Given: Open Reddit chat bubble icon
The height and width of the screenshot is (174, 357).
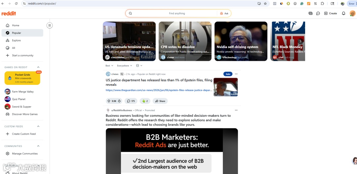Looking at the screenshot, I should (318, 13).
